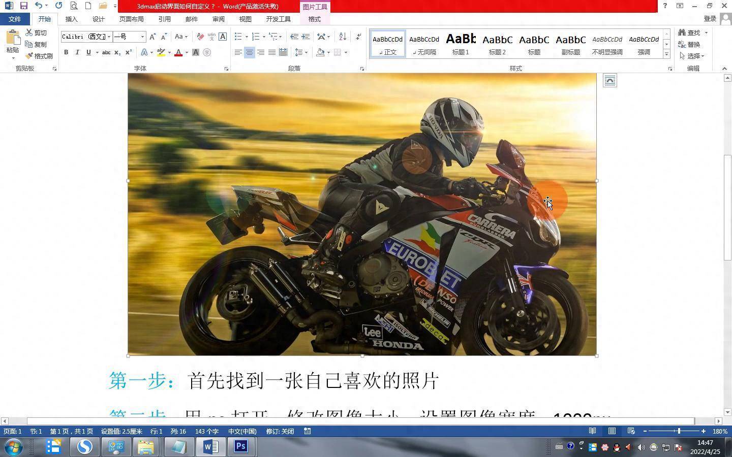
Task: Toggle bold formatting
Action: pyautogui.click(x=66, y=52)
